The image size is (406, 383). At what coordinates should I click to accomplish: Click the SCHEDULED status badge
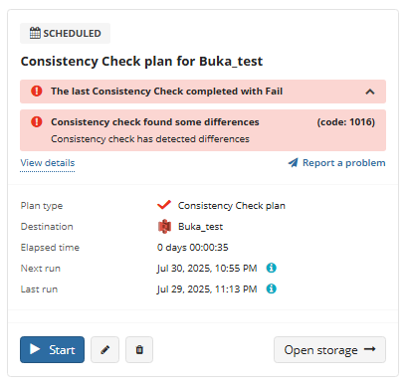[x=65, y=33]
